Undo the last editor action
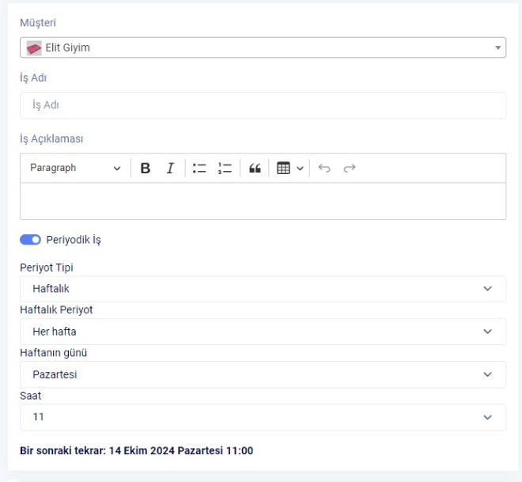 (x=324, y=168)
